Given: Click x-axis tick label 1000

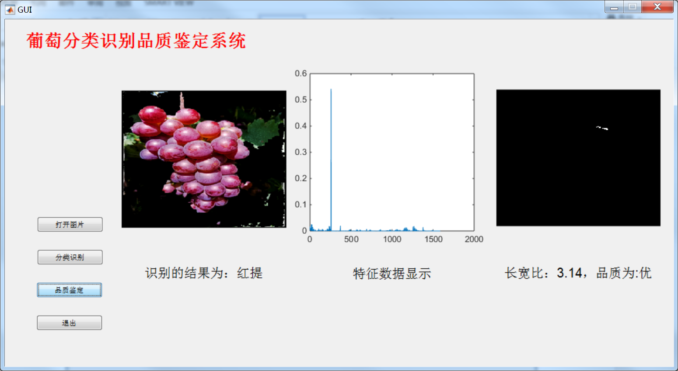Looking at the screenshot, I should pyautogui.click(x=392, y=239).
